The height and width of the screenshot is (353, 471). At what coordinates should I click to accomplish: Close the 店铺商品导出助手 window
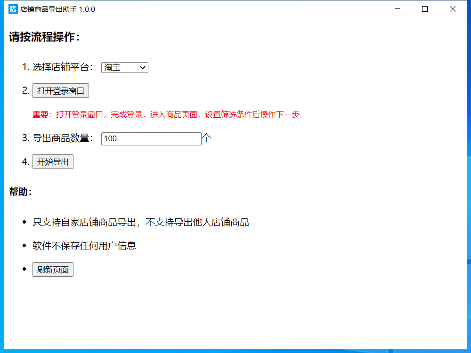tap(452, 9)
